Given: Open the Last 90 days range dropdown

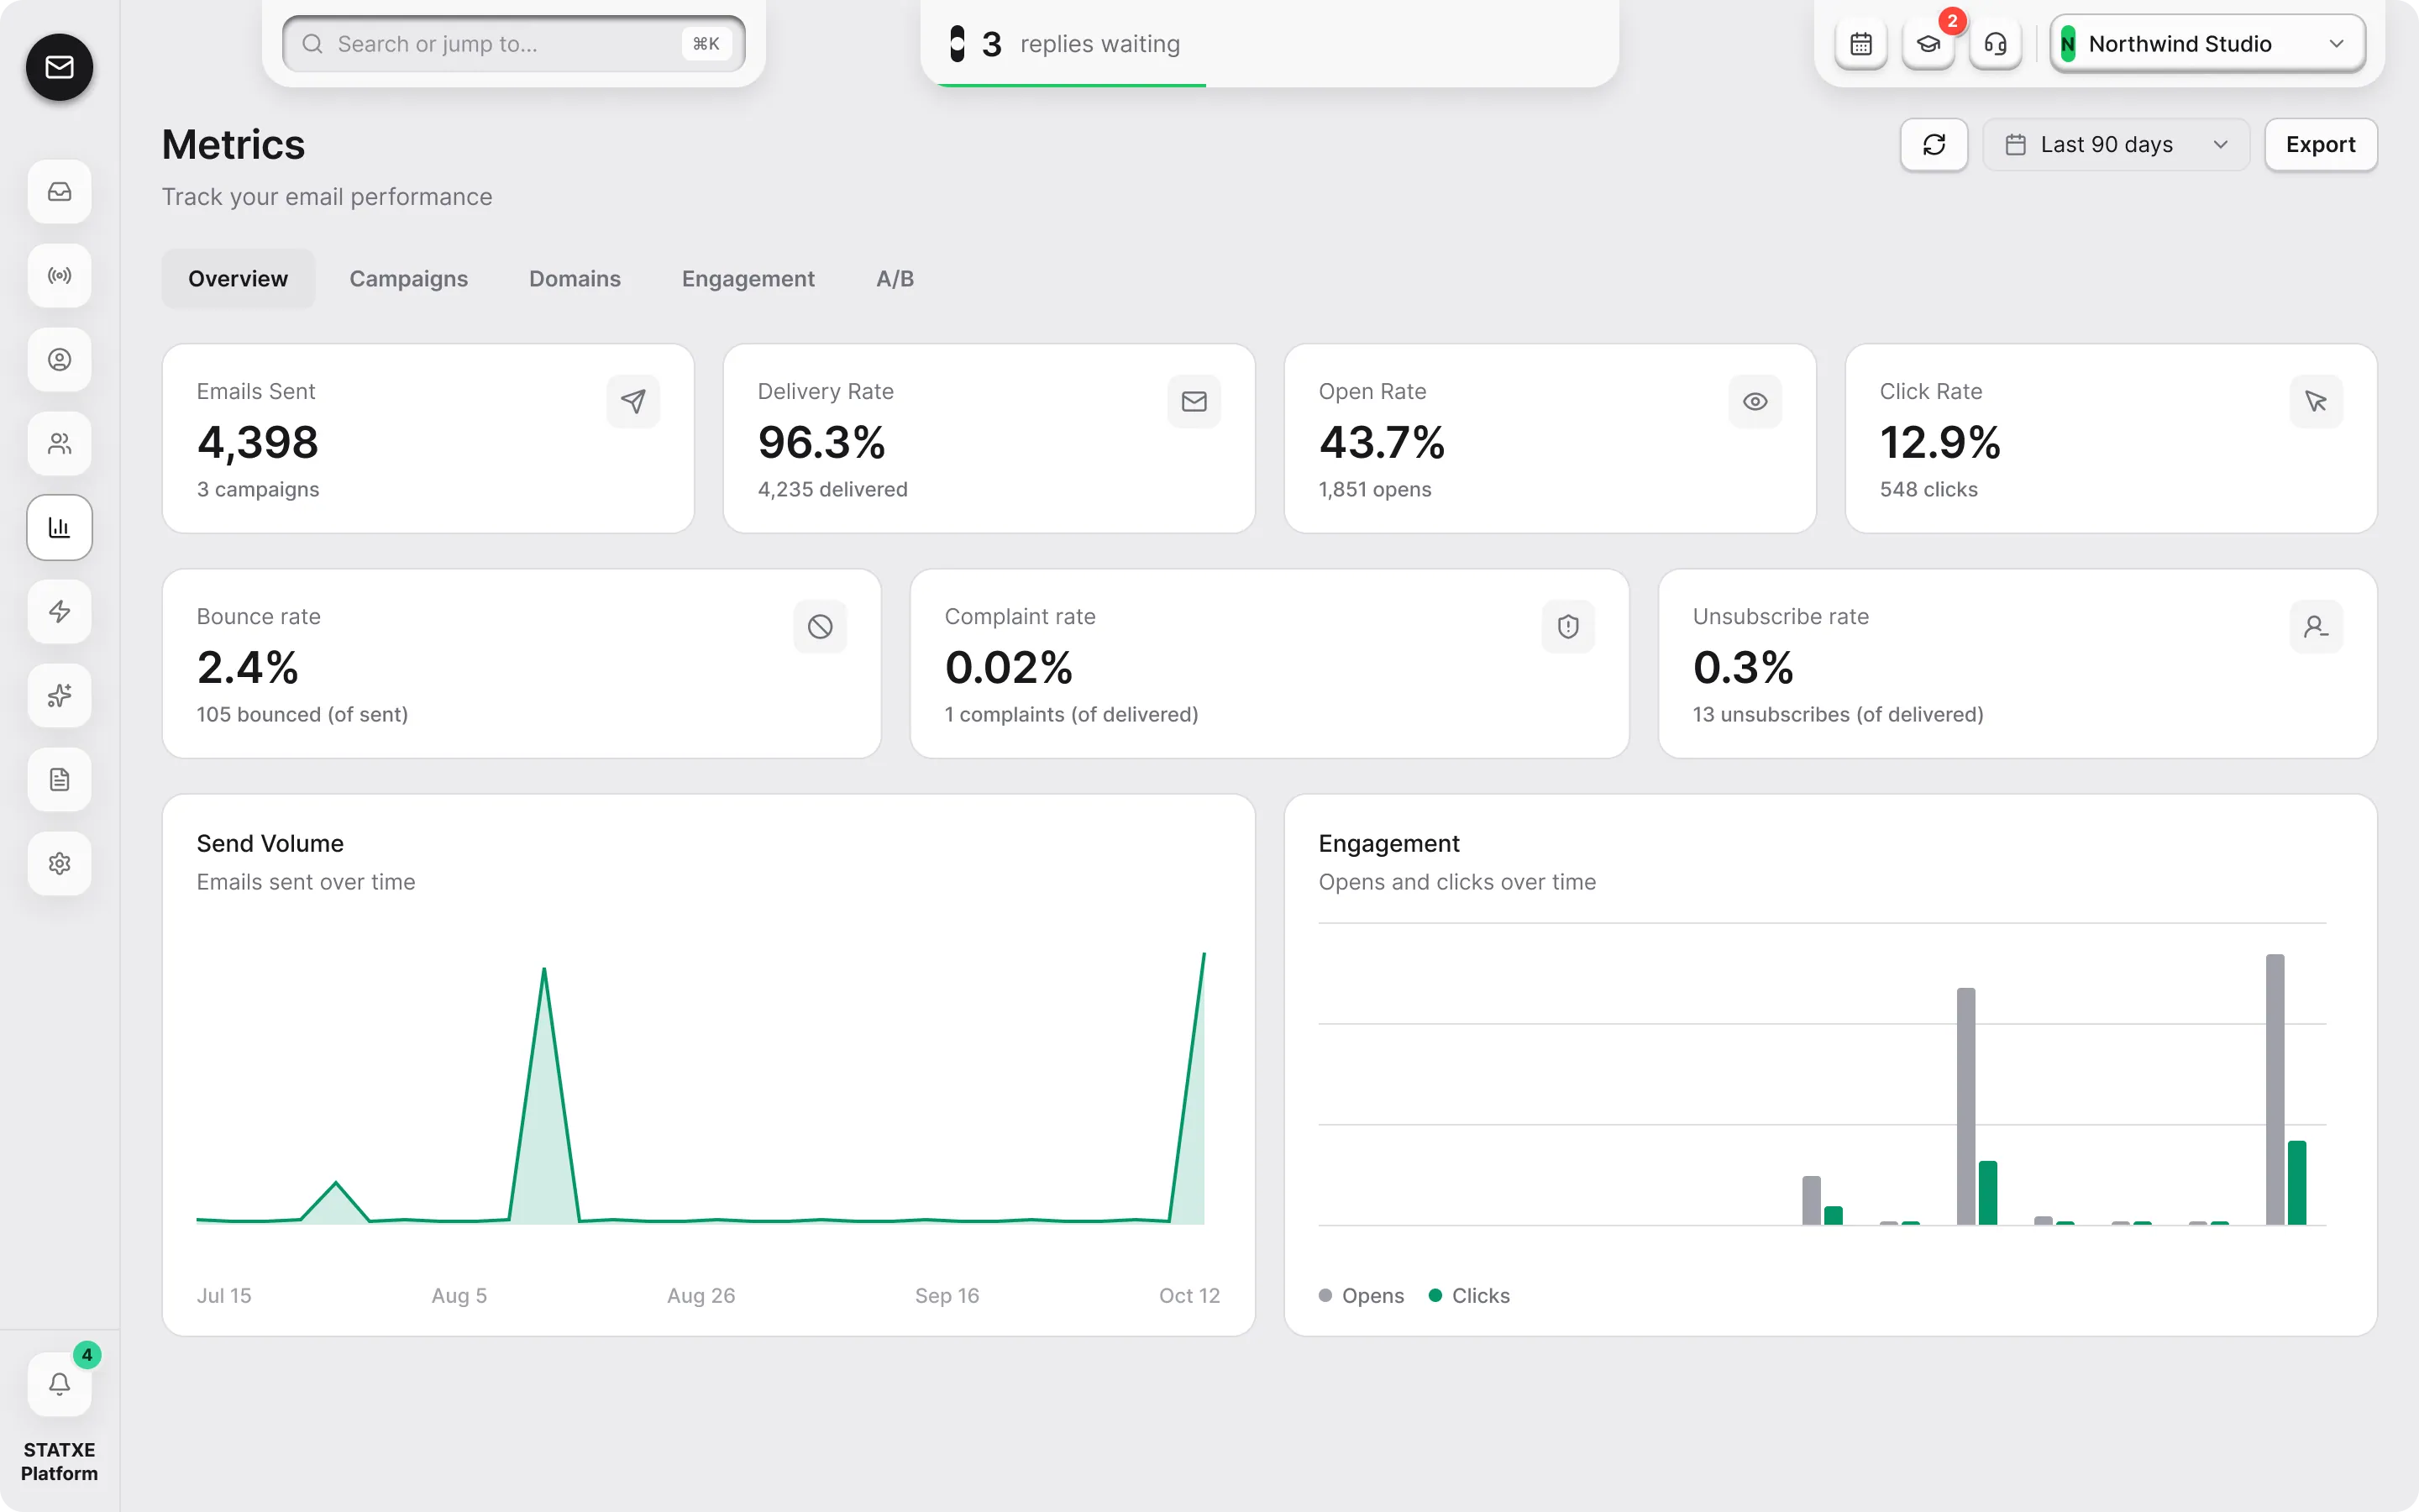Looking at the screenshot, I should (x=2116, y=145).
